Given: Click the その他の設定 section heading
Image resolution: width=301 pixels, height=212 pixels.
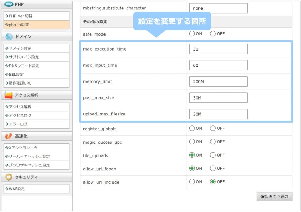Looking at the screenshot, I should click(x=95, y=22).
